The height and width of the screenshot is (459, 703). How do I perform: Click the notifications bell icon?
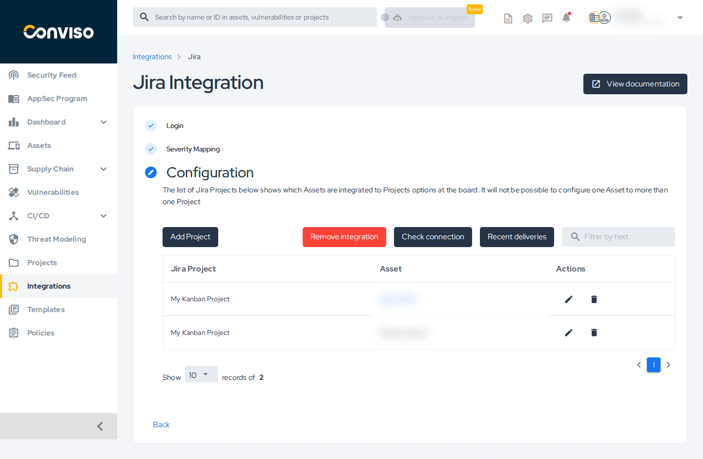point(566,17)
